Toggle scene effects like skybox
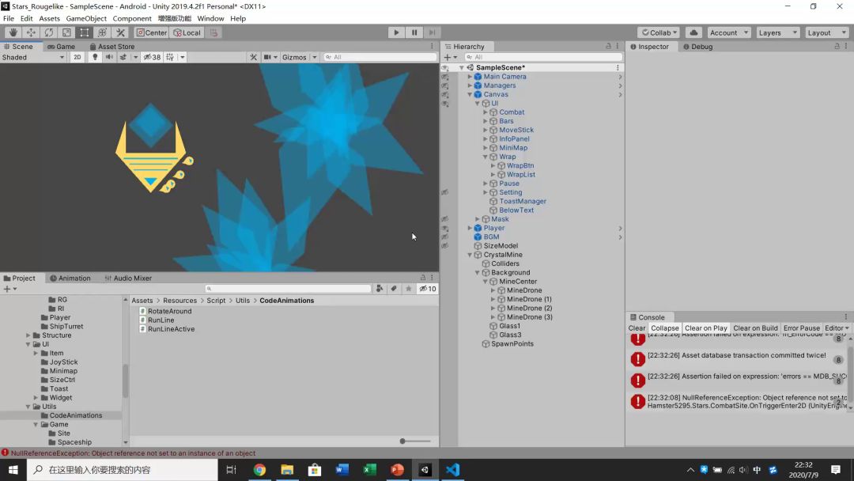Viewport: 854px width, 481px height. (123, 57)
